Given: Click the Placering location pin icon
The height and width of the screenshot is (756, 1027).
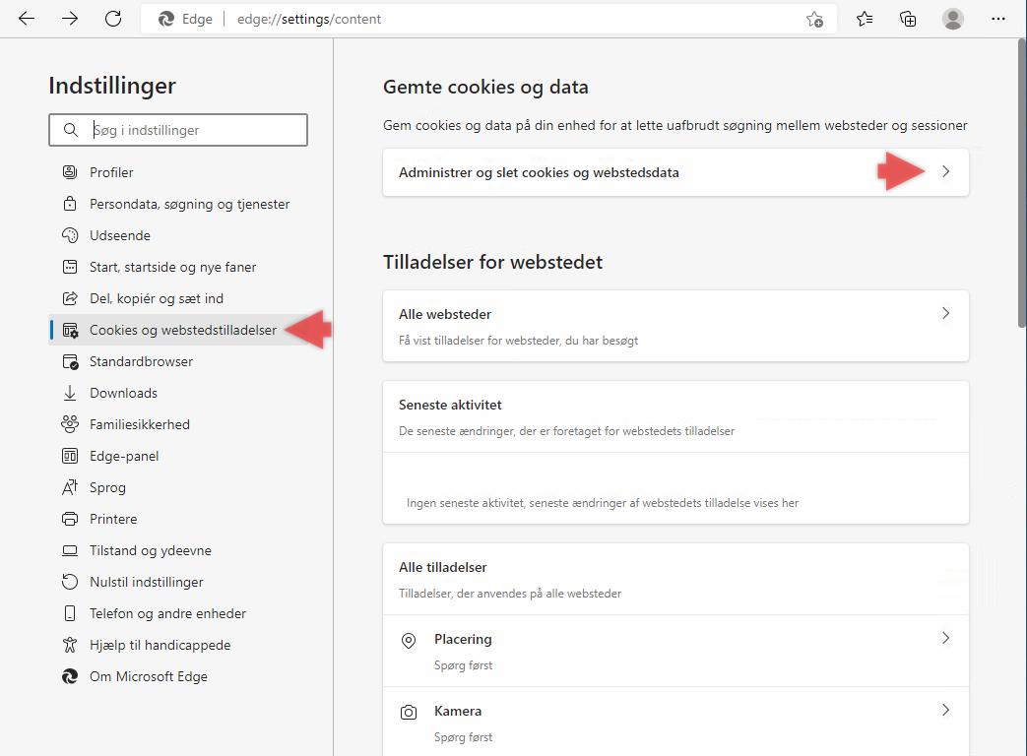Looking at the screenshot, I should pyautogui.click(x=408, y=640).
